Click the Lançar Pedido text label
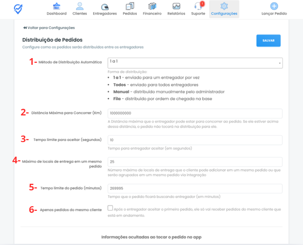The width and height of the screenshot is (303, 245). (274, 14)
